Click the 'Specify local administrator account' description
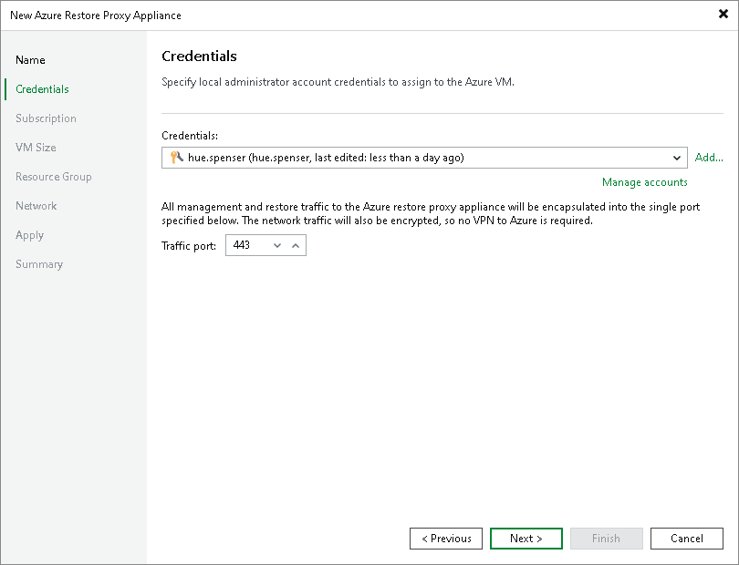The height and width of the screenshot is (565, 739). [338, 82]
